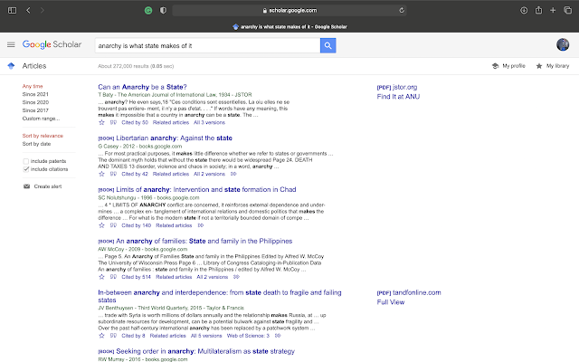Viewport: 579px width, 362px height.
Task: Save 'Limits of anarchy' with its star icon
Action: [101, 225]
